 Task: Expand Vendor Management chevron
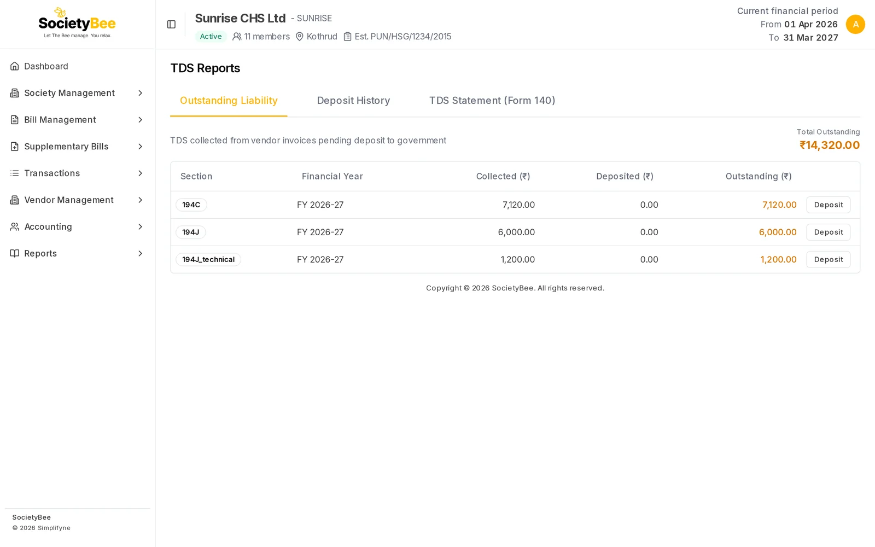(x=141, y=200)
